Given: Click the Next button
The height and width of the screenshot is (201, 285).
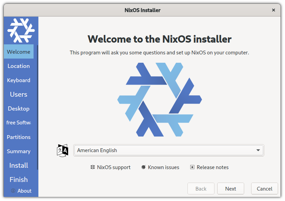Looking at the screenshot, I should click(230, 189).
